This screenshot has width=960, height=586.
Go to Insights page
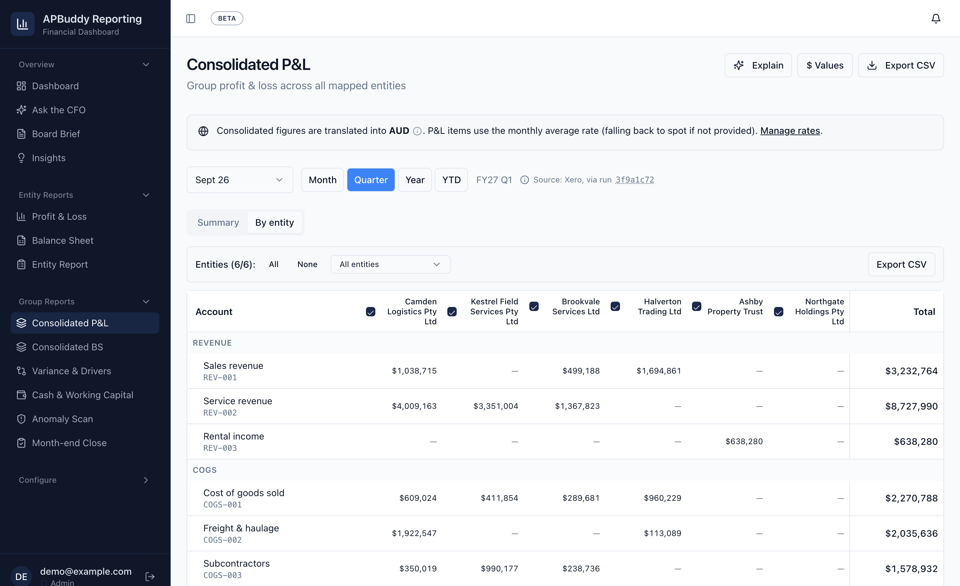85,157
